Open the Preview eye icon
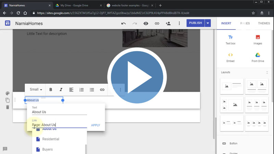 146,23
